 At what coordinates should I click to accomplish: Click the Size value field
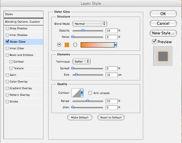pos(112,75)
